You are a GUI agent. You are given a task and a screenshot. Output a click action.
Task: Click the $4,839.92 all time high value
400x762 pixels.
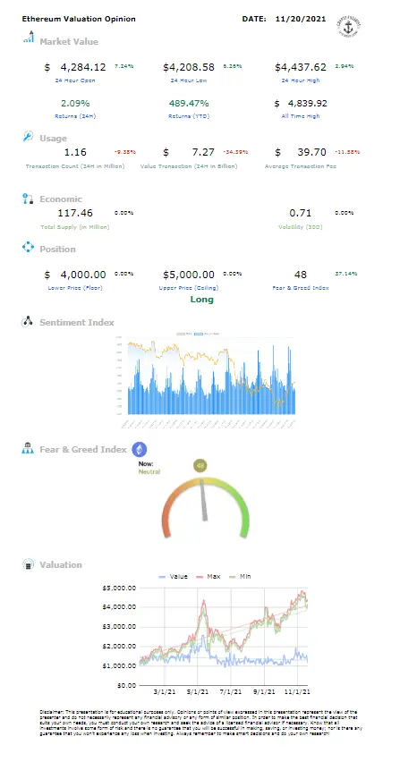pos(301,103)
